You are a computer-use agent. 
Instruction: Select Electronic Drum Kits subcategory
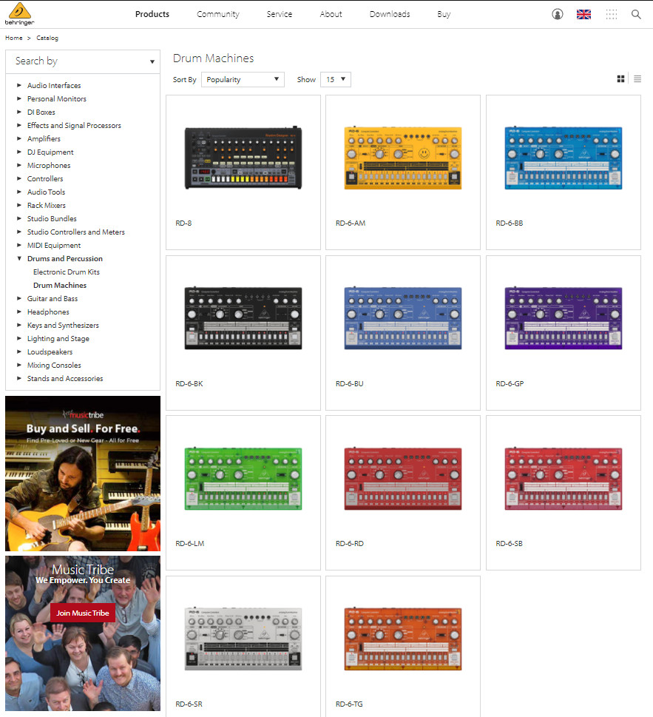[67, 272]
